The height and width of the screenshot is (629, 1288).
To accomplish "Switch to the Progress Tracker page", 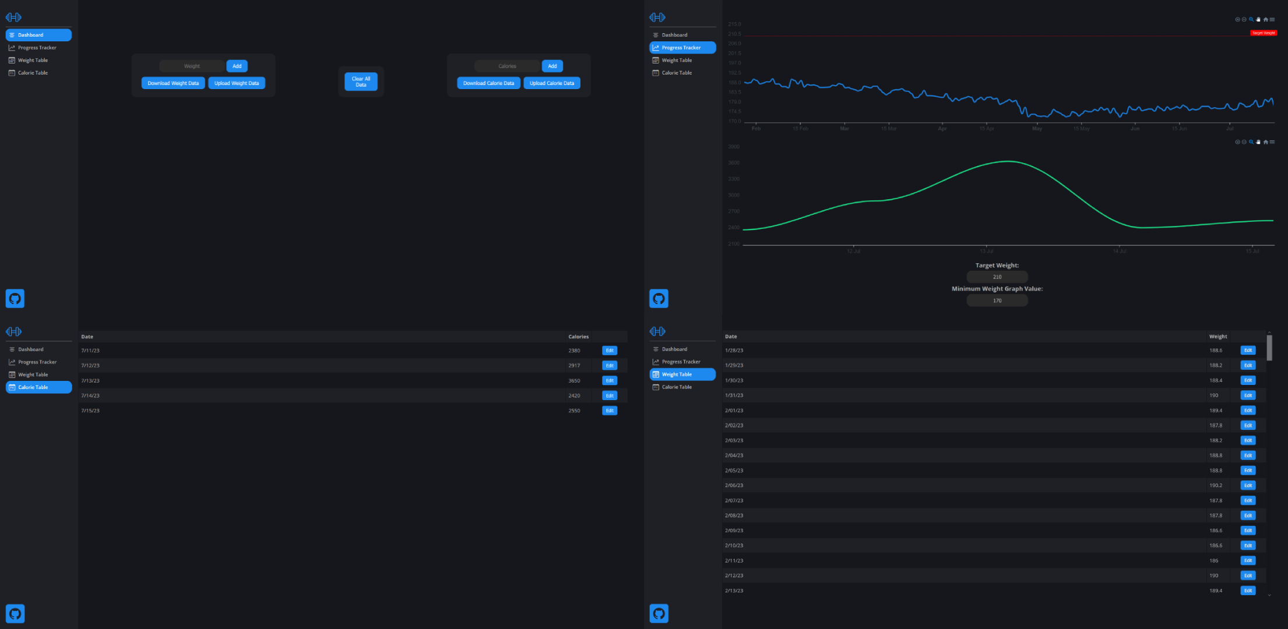I will (x=682, y=47).
